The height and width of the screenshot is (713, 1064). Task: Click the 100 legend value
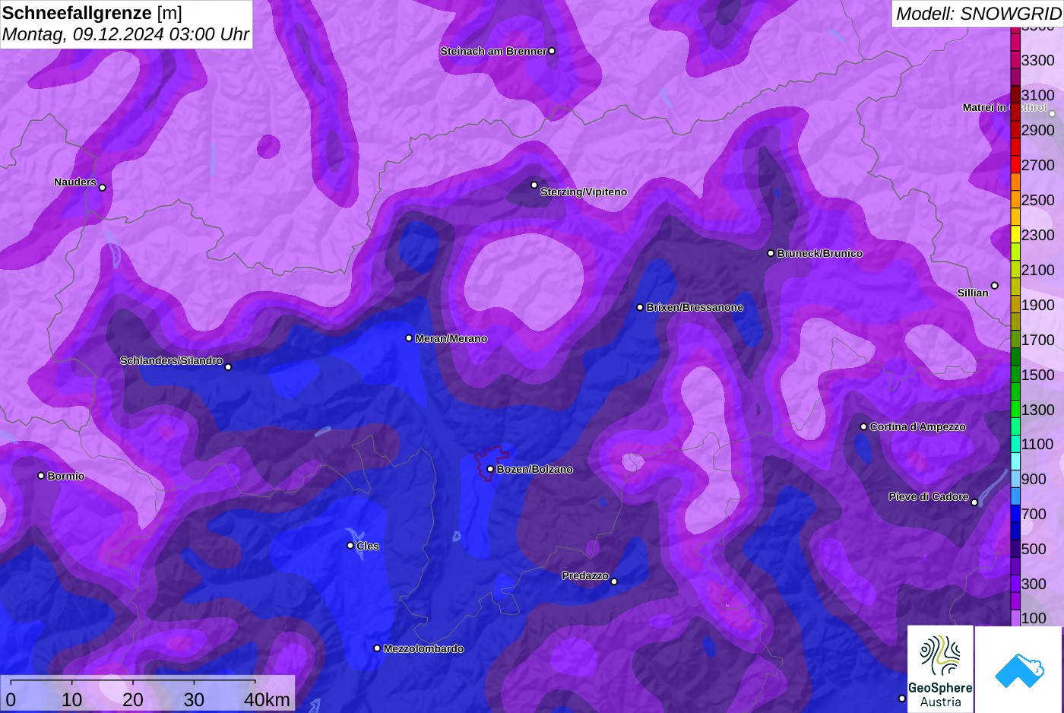tap(1034, 618)
